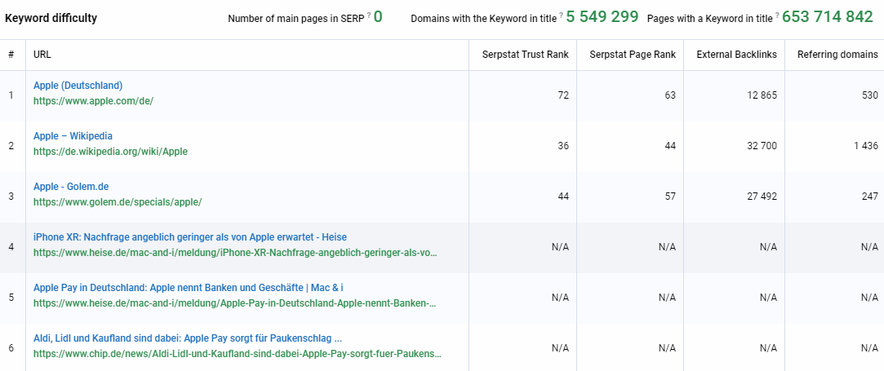
Task: Open the Apple Pay in Deutschland result title
Action: point(189,288)
